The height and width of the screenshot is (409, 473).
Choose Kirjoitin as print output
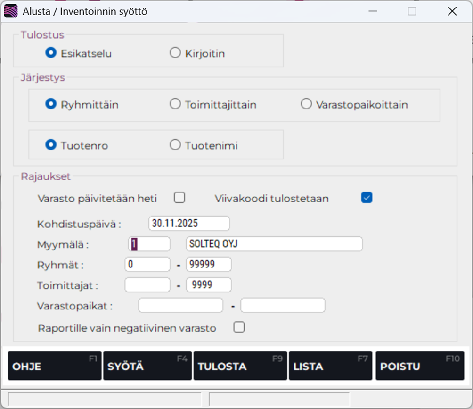(175, 53)
